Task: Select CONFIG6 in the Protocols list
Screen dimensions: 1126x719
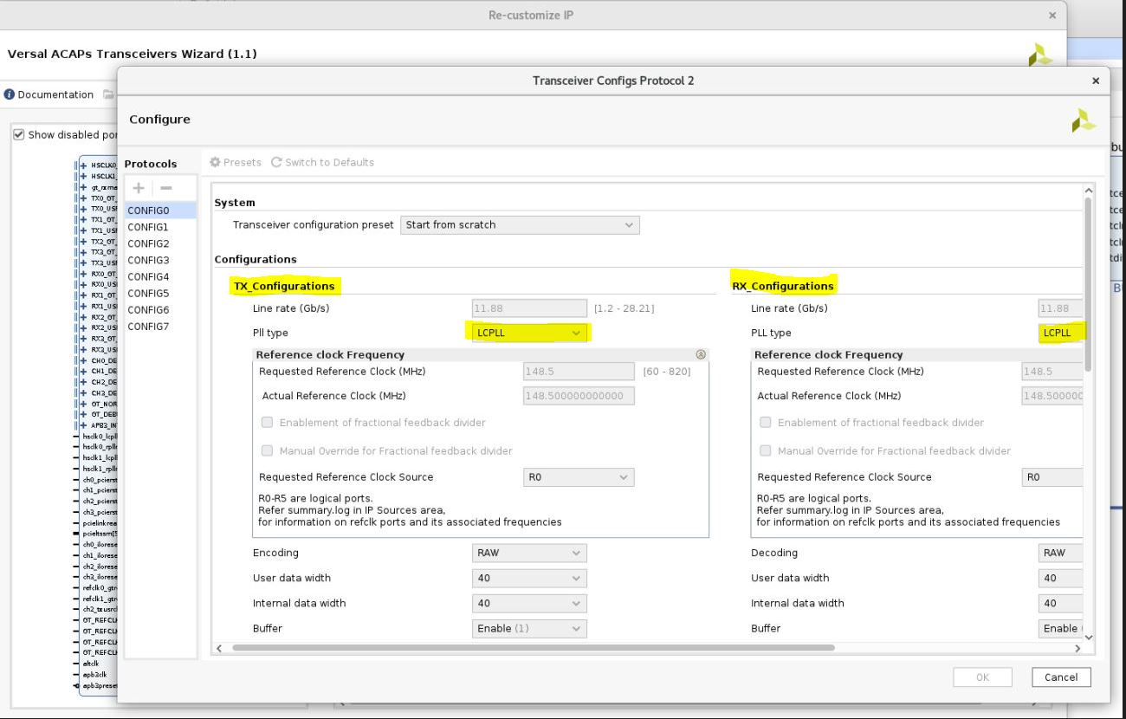Action: pyautogui.click(x=160, y=310)
